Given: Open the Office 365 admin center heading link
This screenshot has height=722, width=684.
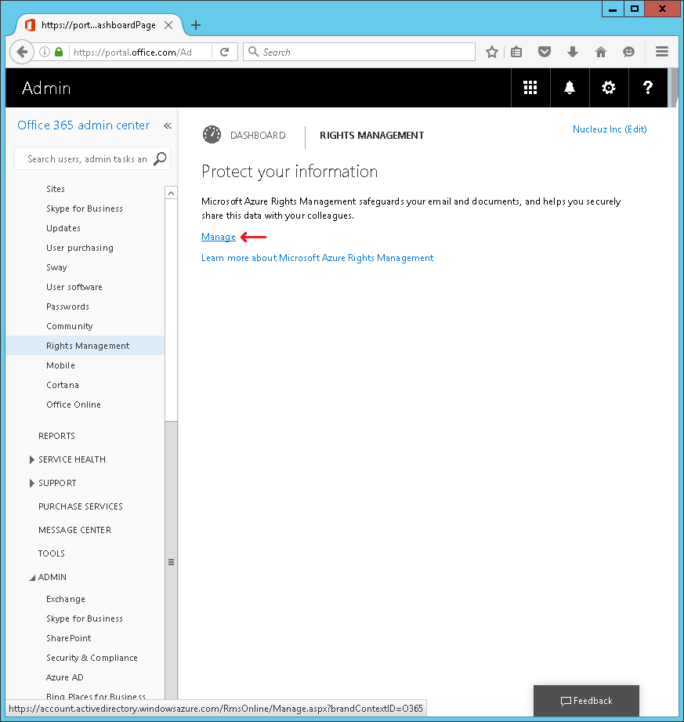Looking at the screenshot, I should (83, 125).
